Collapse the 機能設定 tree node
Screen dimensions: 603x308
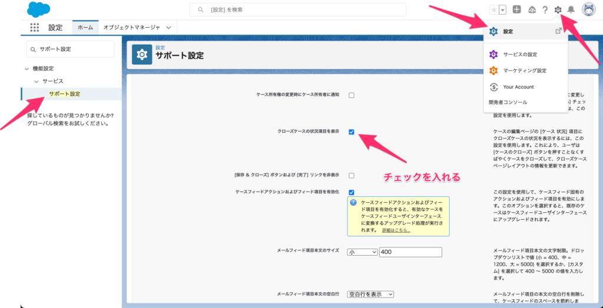[26, 69]
